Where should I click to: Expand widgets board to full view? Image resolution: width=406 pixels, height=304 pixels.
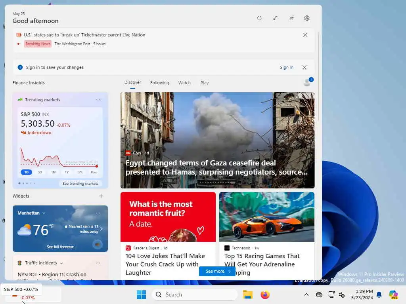click(x=275, y=18)
